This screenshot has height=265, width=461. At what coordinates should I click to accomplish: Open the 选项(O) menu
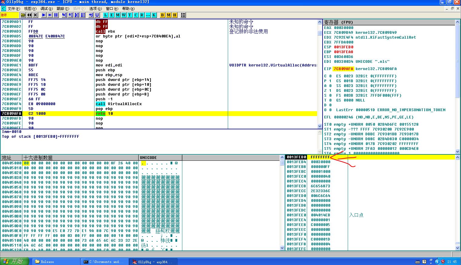(95, 9)
